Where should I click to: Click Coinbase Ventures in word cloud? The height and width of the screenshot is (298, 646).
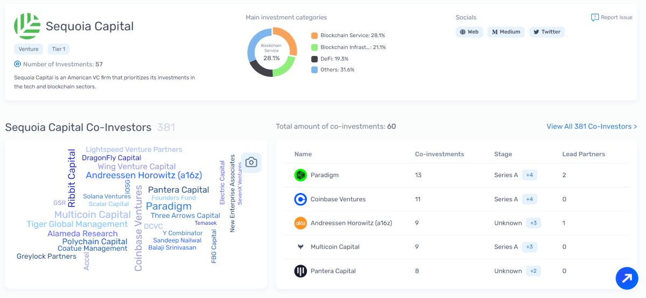click(138, 228)
